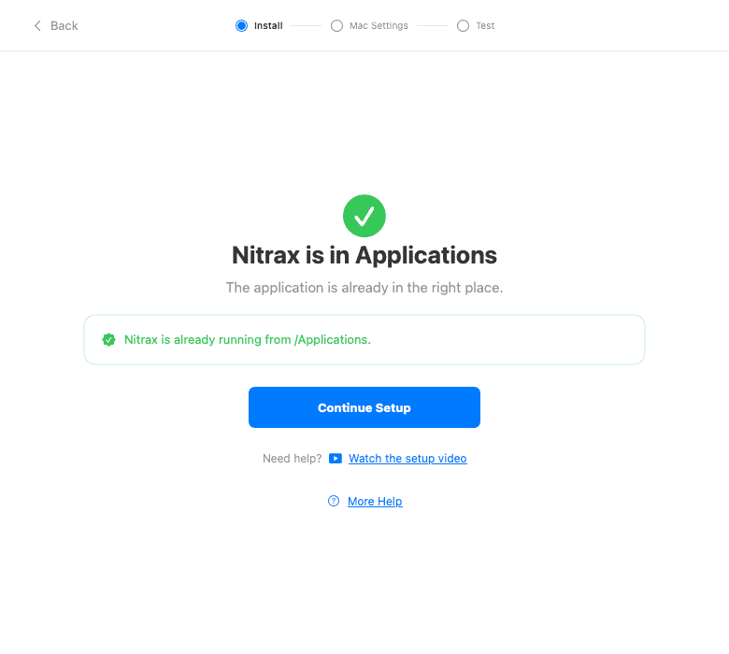Click the large green checkmark circle icon
This screenshot has width=729, height=654.
(364, 216)
